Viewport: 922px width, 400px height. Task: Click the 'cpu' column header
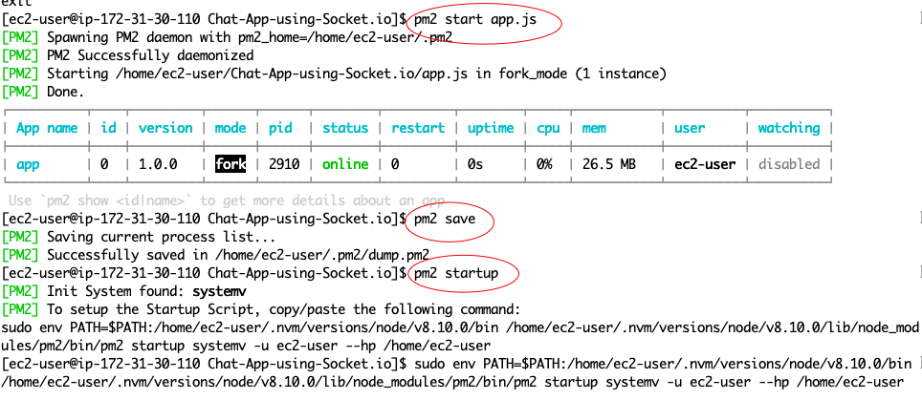(x=548, y=129)
